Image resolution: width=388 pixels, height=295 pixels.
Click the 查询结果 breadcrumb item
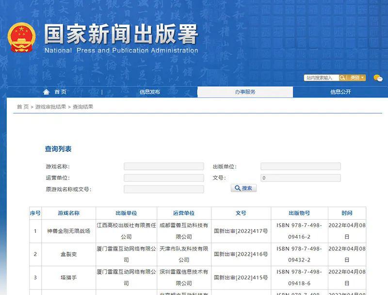[83, 107]
